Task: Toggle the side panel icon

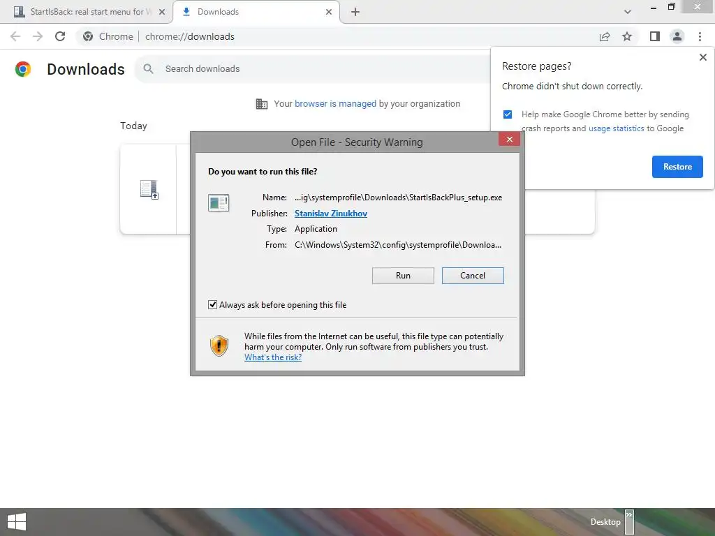Action: point(655,36)
